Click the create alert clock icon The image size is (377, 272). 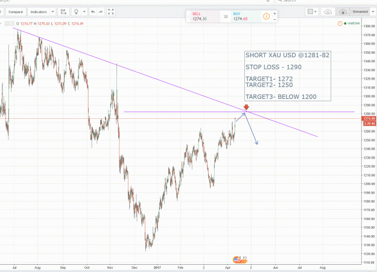[63, 12]
